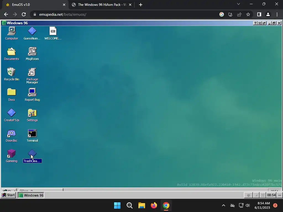View site info via lock icon
The image size is (283, 212).
click(35, 14)
